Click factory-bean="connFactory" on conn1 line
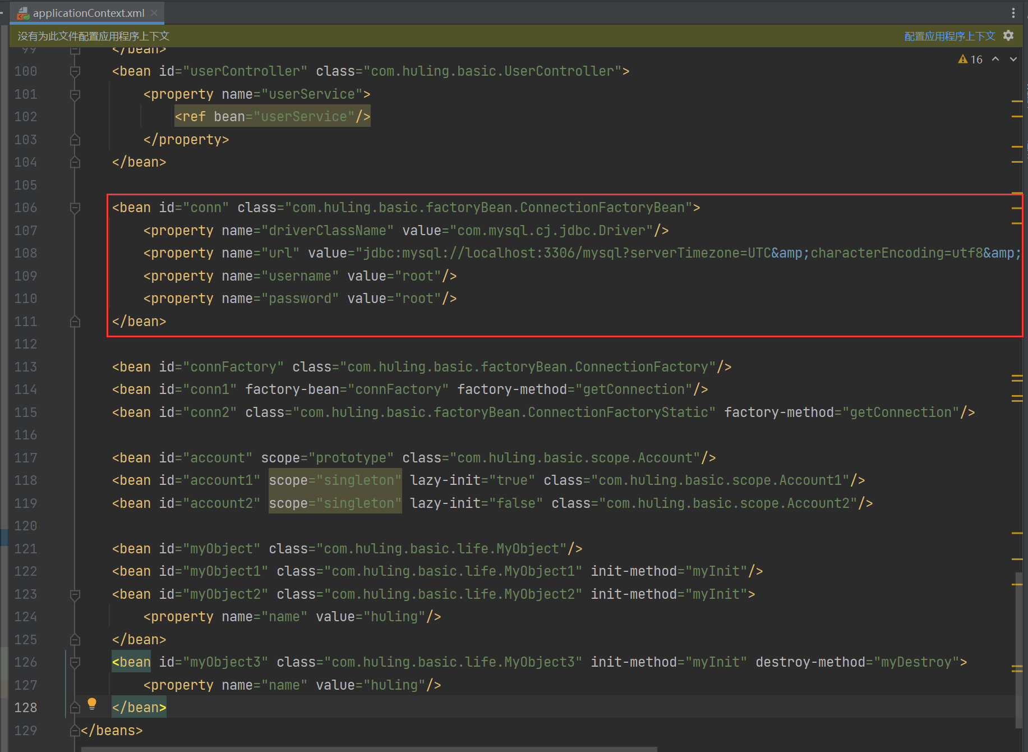This screenshot has width=1028, height=752. click(347, 389)
